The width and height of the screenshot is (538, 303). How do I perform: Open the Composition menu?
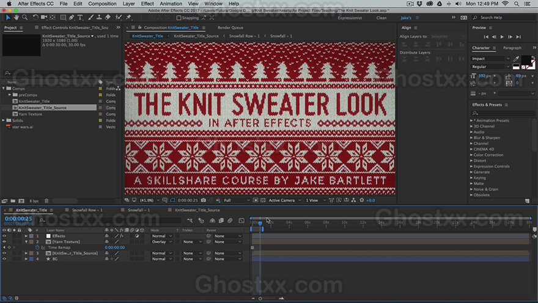click(x=102, y=4)
